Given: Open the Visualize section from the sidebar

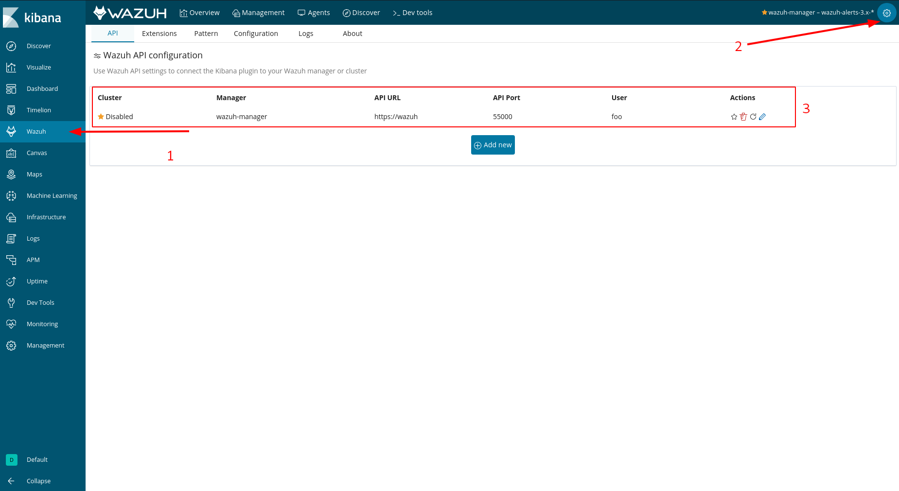Looking at the screenshot, I should pos(38,67).
